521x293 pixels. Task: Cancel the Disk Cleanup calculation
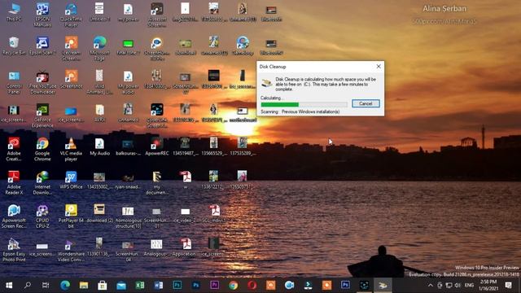(366, 103)
